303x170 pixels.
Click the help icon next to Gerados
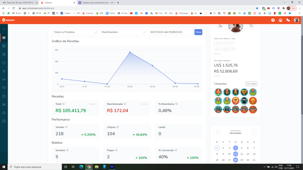67,150
